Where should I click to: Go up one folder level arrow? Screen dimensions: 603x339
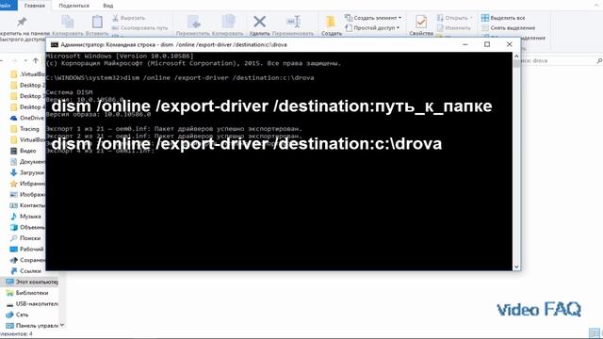[36, 60]
